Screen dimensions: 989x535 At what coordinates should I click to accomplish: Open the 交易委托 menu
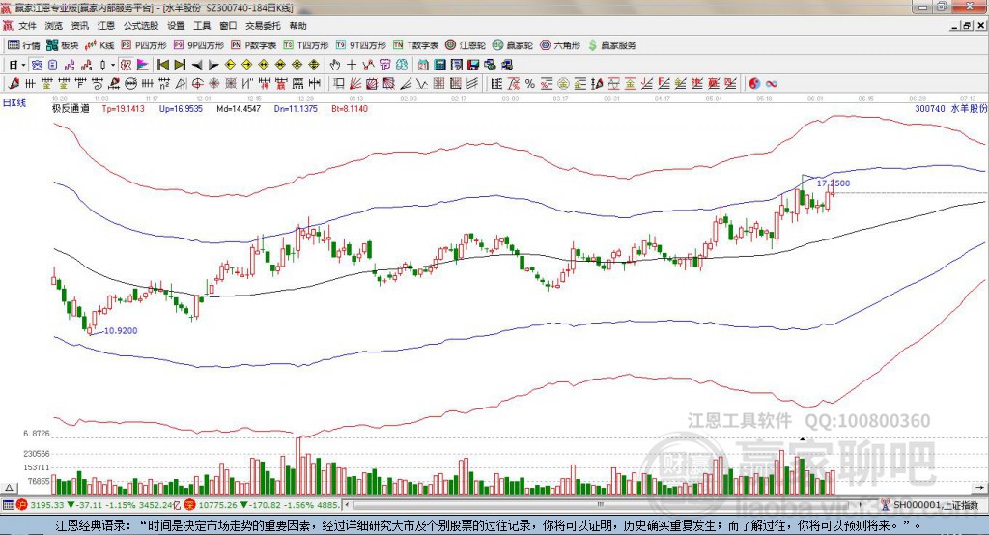tap(263, 26)
